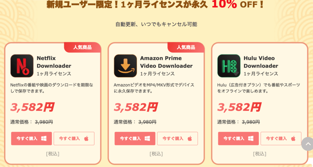Buy Hulu Video Downloader for Windows

pyautogui.click(x=238, y=139)
